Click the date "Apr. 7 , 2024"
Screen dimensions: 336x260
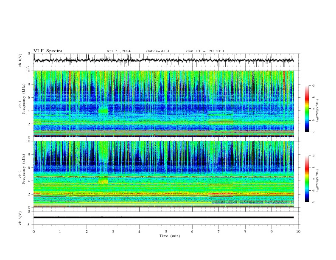(118, 51)
